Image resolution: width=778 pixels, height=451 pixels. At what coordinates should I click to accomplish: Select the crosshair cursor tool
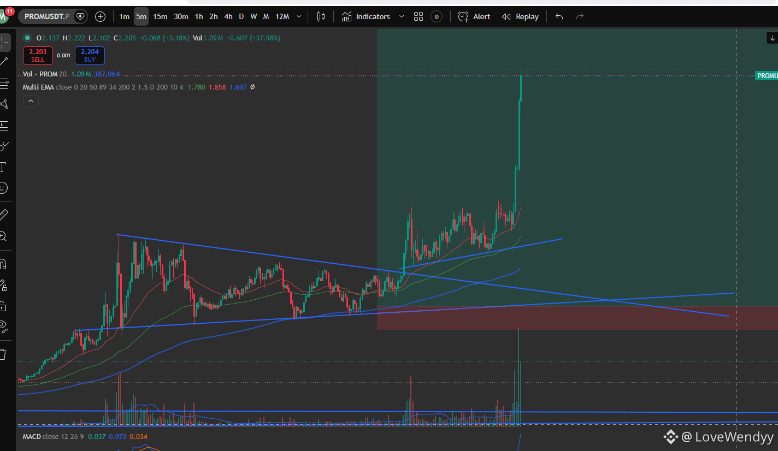point(4,41)
